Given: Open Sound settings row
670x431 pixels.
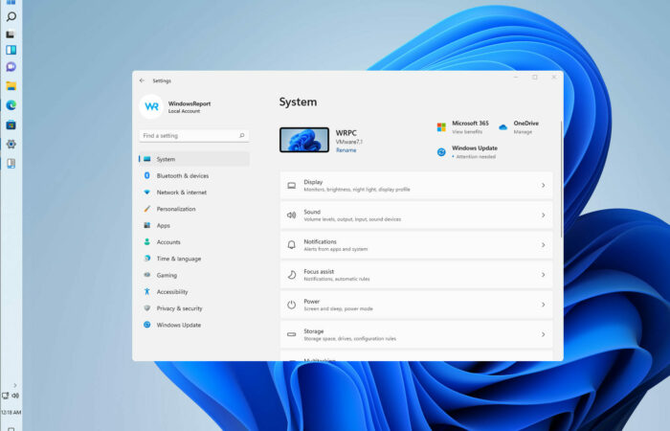Looking at the screenshot, I should pos(416,215).
